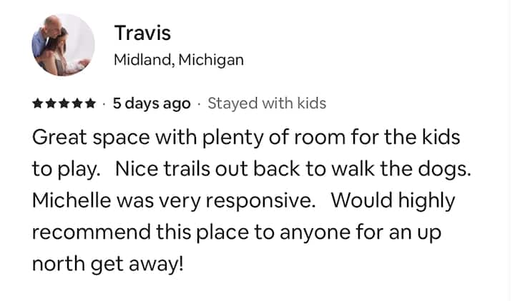Click the "5 days ago" timestamp

[x=152, y=104]
